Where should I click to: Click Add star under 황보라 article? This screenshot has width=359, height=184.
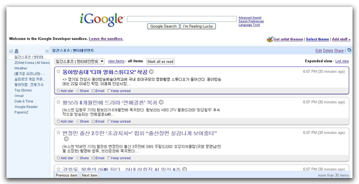pos(65,121)
